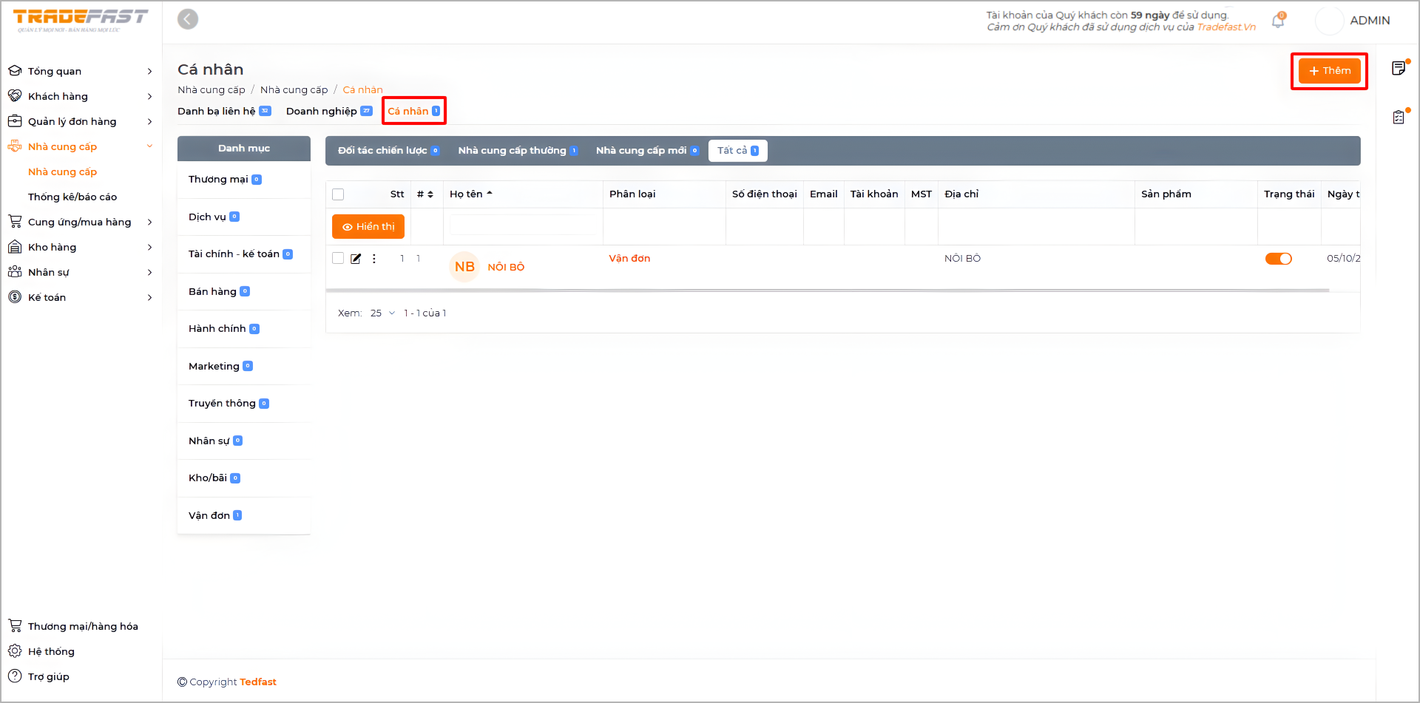Click the notification bell icon
Viewport: 1420px width, 703px height.
coord(1277,21)
